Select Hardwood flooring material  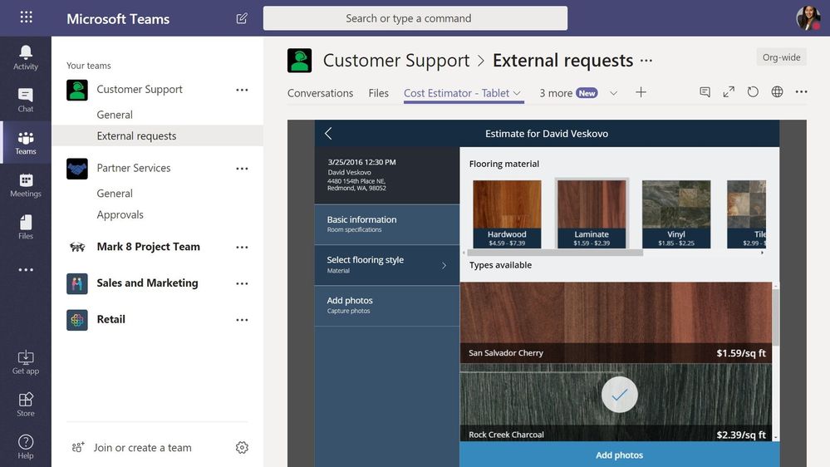[x=507, y=214]
